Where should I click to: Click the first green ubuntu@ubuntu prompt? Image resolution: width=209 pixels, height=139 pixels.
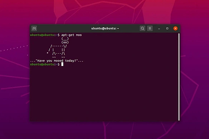point(42,35)
